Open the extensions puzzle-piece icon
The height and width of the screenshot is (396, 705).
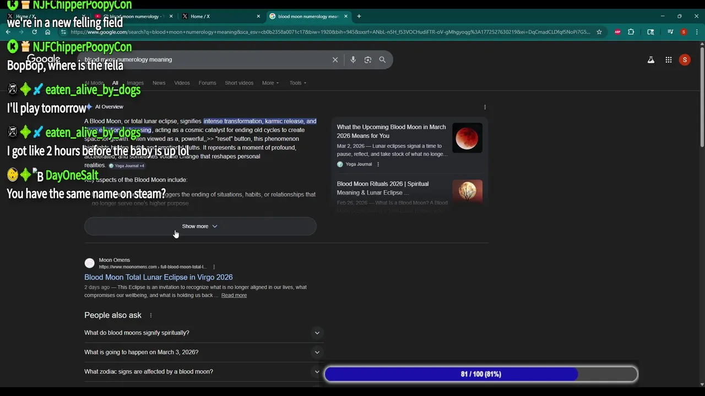click(x=631, y=32)
